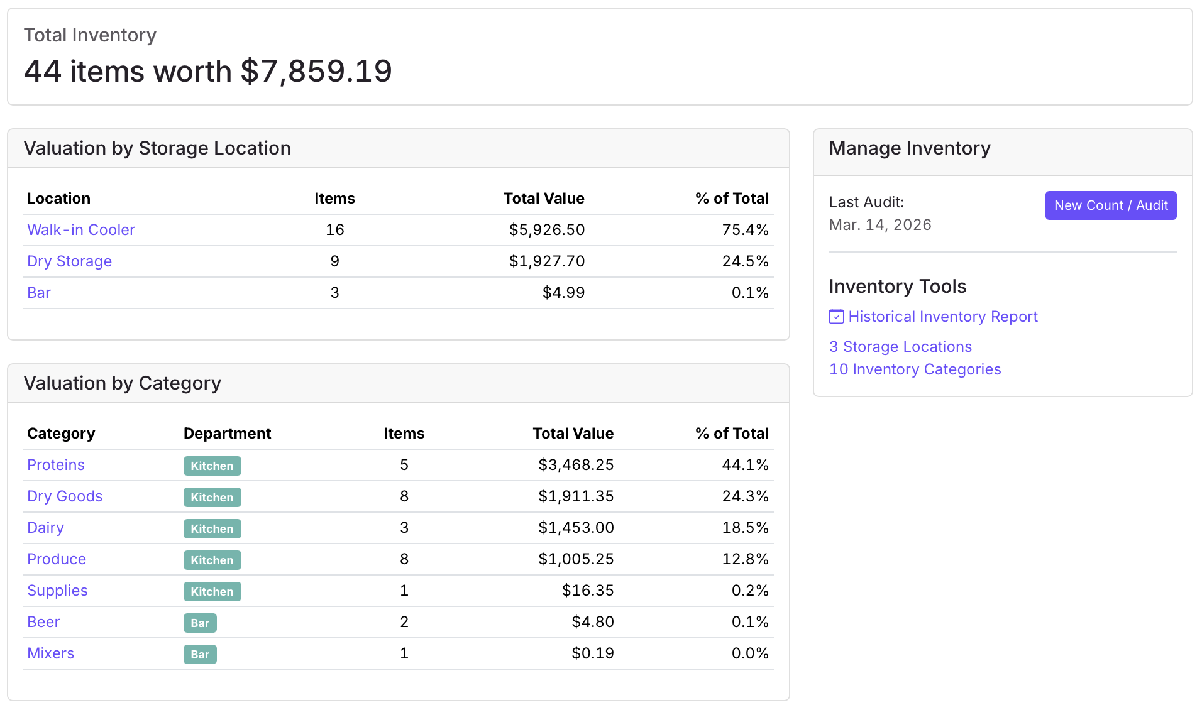Select the Mixers category link
1202x710 pixels.
[x=51, y=653]
